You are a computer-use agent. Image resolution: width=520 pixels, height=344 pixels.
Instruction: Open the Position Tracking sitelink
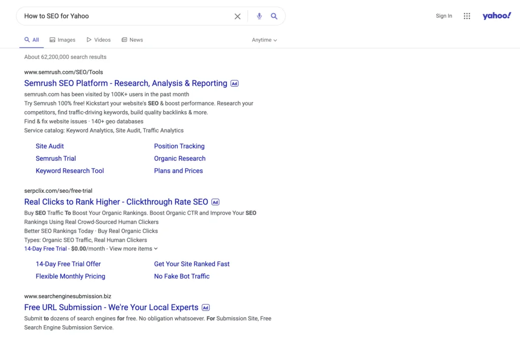[179, 146]
